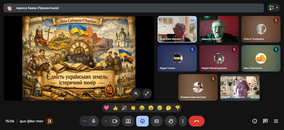Close the emoji reactions bar
The height and width of the screenshot is (130, 284).
click(x=142, y=121)
